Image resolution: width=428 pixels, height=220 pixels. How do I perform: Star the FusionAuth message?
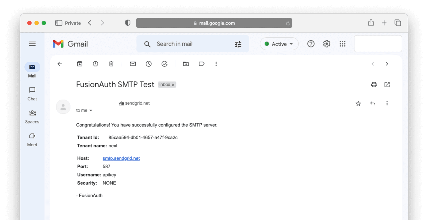click(358, 104)
